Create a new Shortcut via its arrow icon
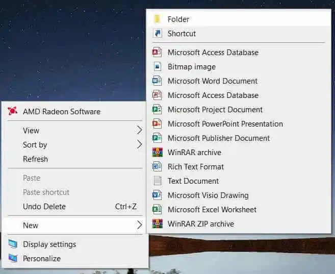 click(x=158, y=33)
